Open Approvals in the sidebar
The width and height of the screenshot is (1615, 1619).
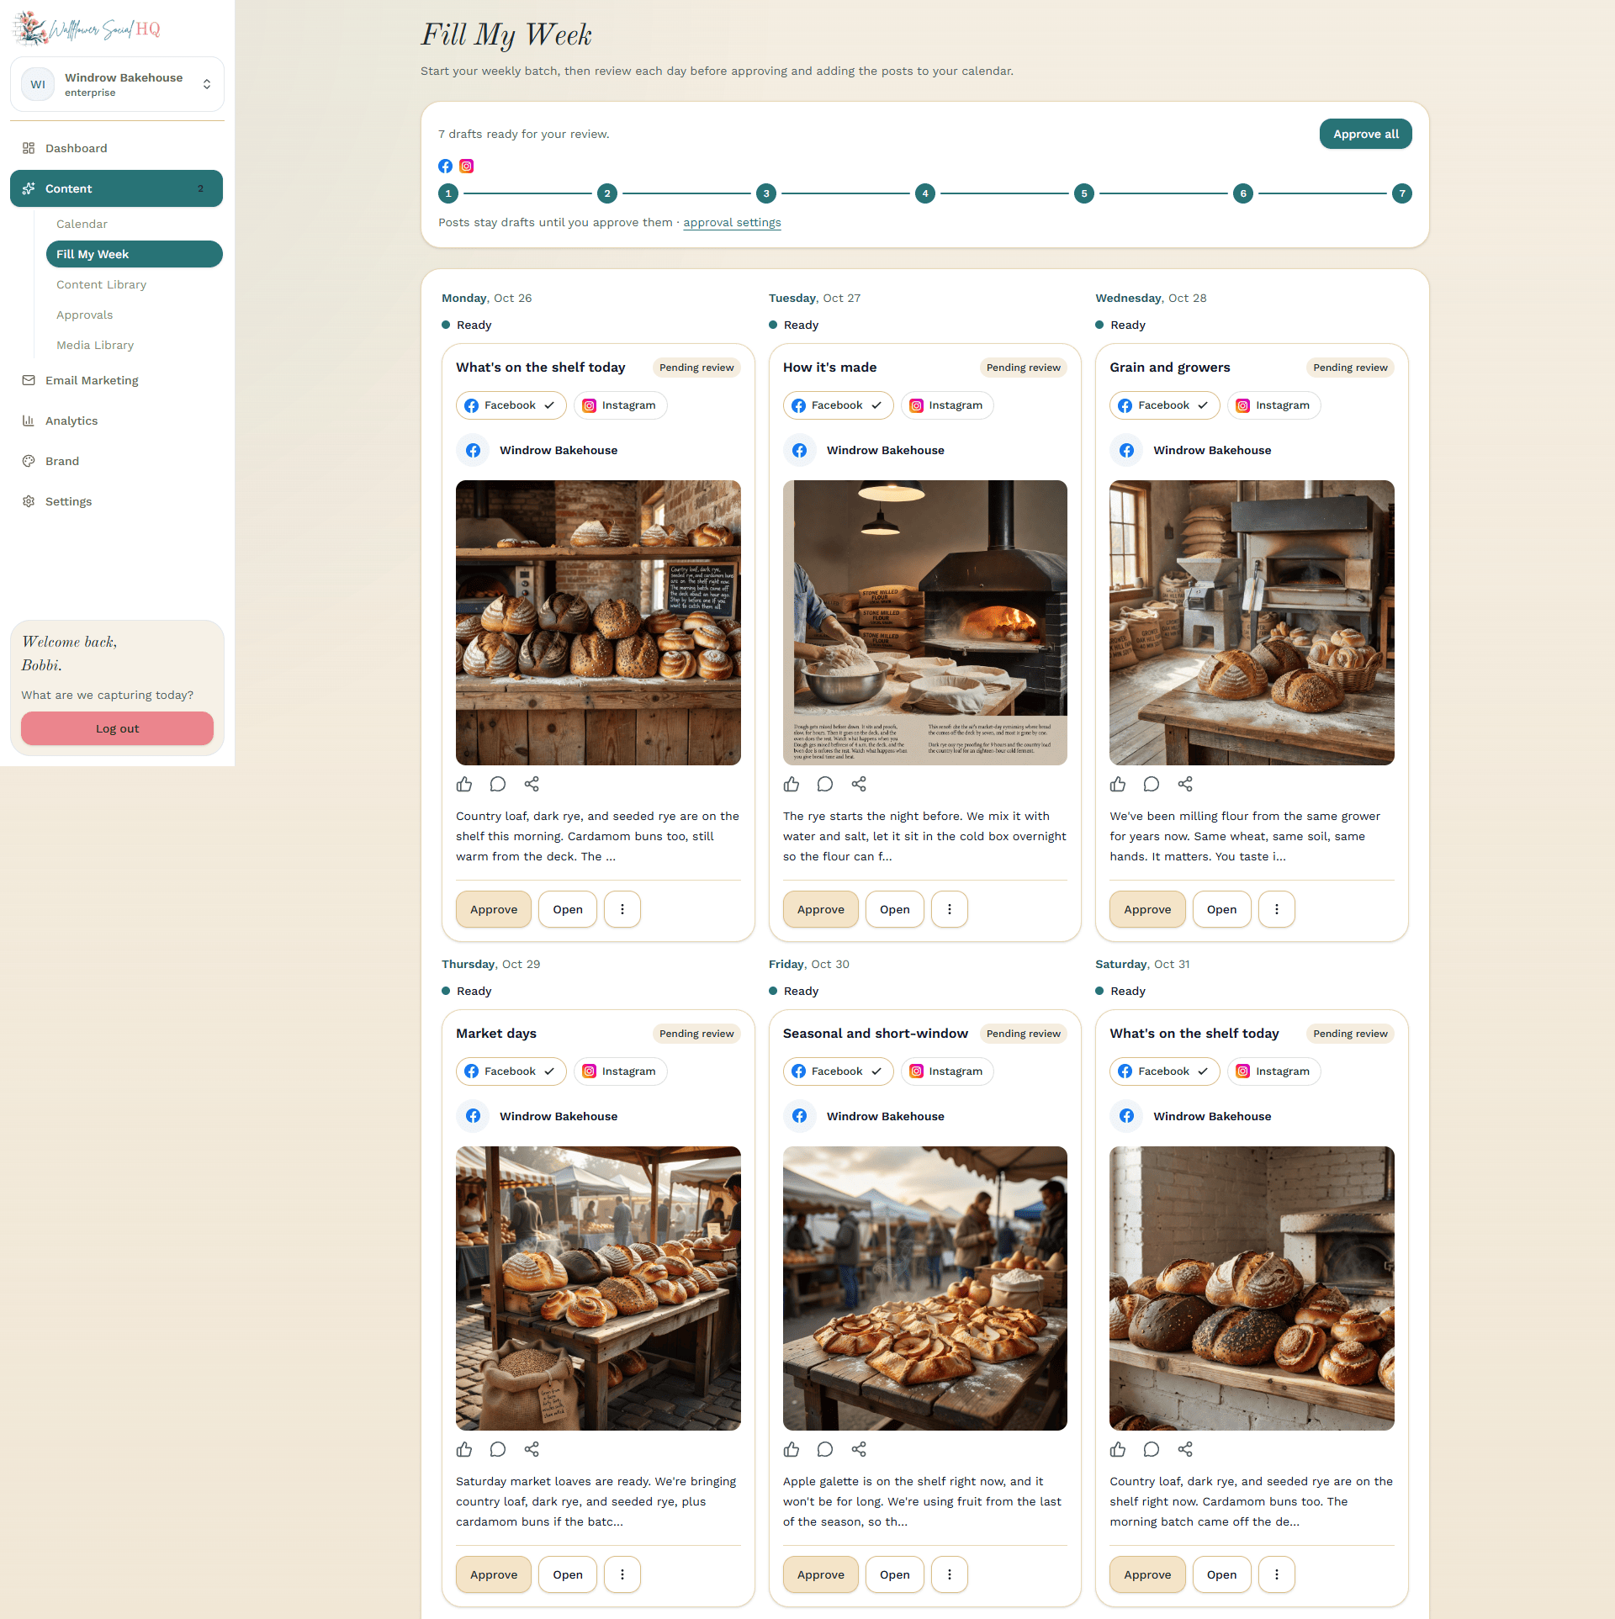point(135,315)
